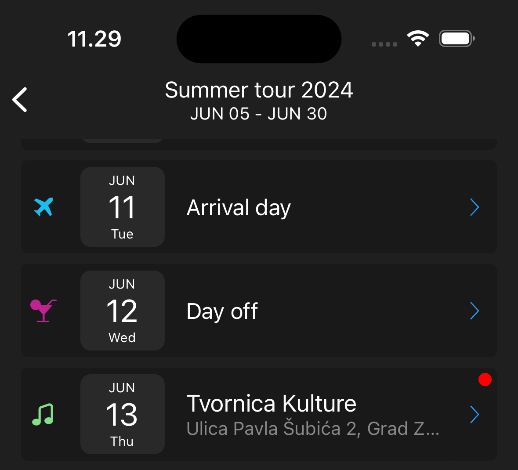Open the JUN 11 date badge
Screen dimensions: 518x470
pyautogui.click(x=122, y=207)
